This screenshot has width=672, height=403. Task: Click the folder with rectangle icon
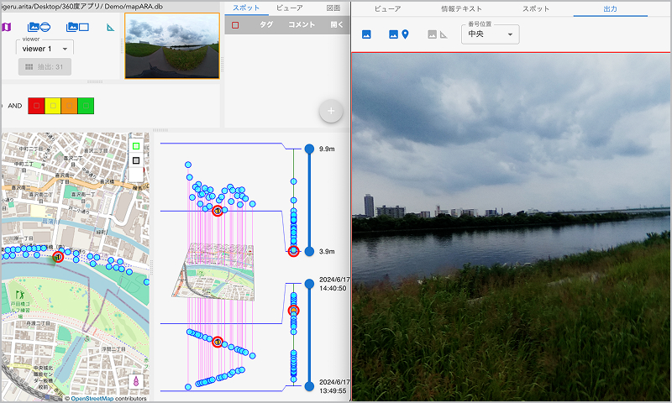[x=77, y=27]
